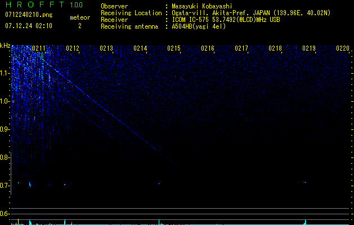Click the 0220 time axis marker
Image resolution: width=354 pixels, height=225 pixels.
point(343,48)
